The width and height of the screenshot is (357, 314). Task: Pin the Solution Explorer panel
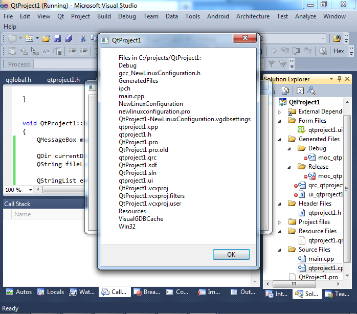pos(339,79)
